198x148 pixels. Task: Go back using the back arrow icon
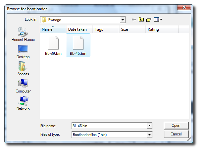[x=133, y=19]
